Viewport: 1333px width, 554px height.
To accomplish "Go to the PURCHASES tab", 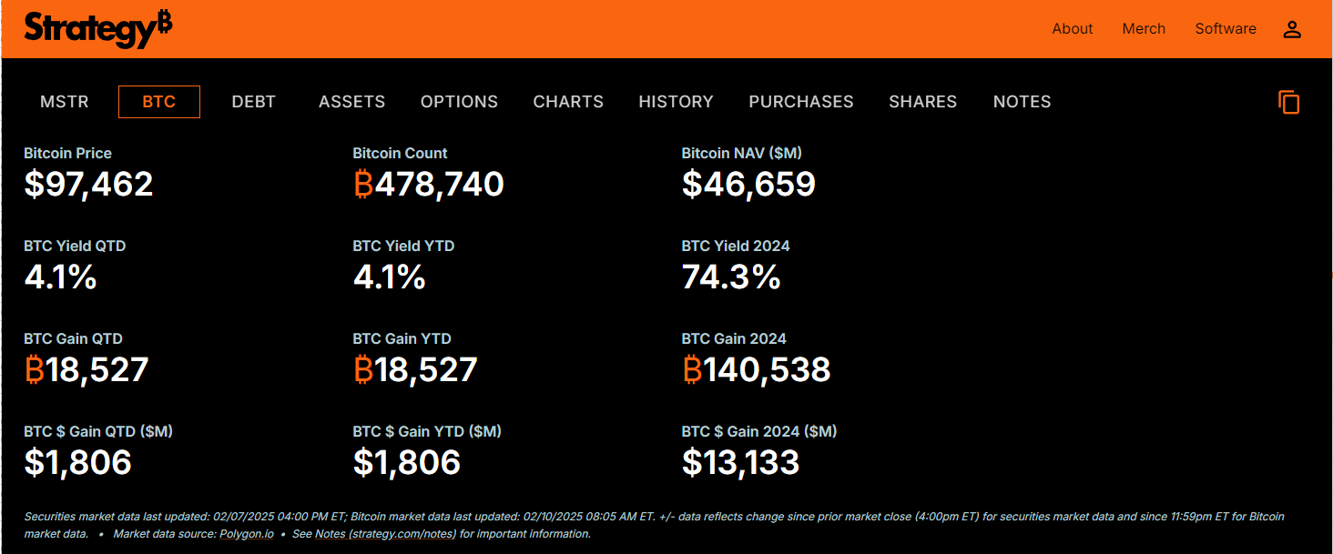I will pyautogui.click(x=801, y=102).
